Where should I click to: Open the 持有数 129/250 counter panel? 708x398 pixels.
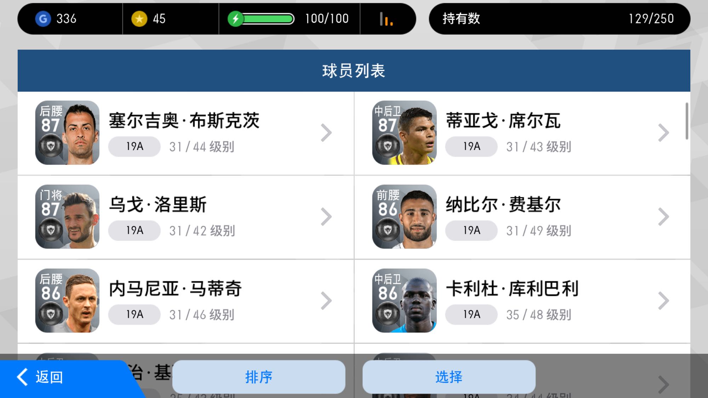[559, 19]
